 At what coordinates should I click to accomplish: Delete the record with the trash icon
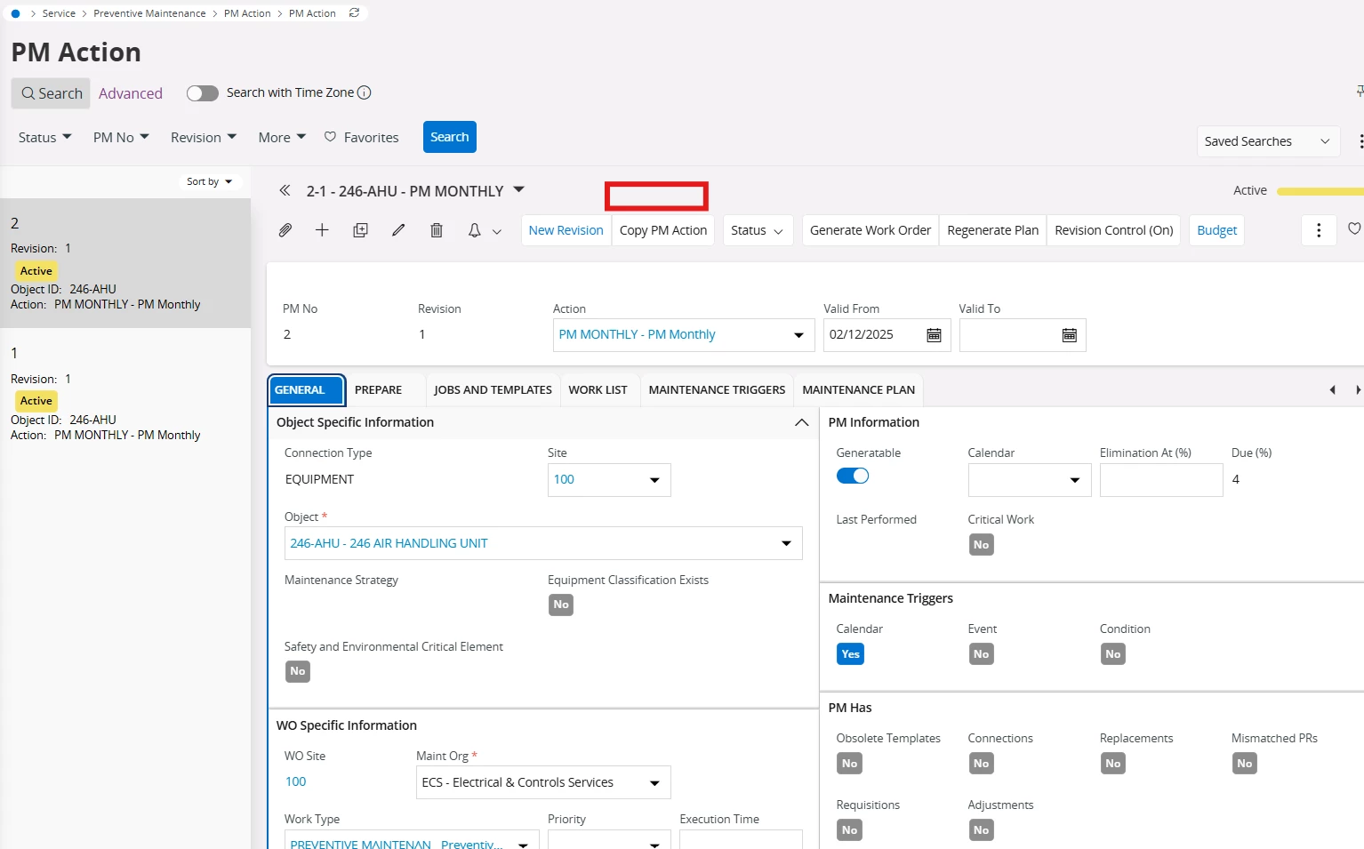437,230
